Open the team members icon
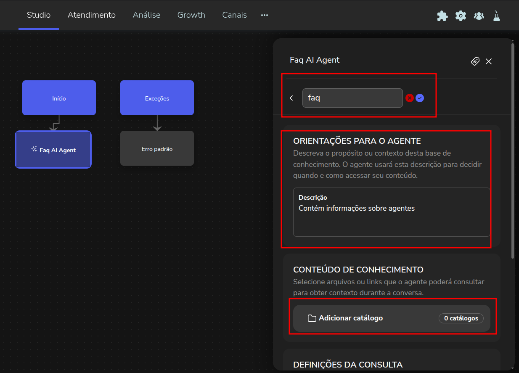Screen dimensions: 519x373 [x=479, y=16]
